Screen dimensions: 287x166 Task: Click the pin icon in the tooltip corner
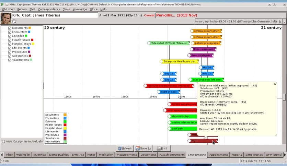[275, 84]
